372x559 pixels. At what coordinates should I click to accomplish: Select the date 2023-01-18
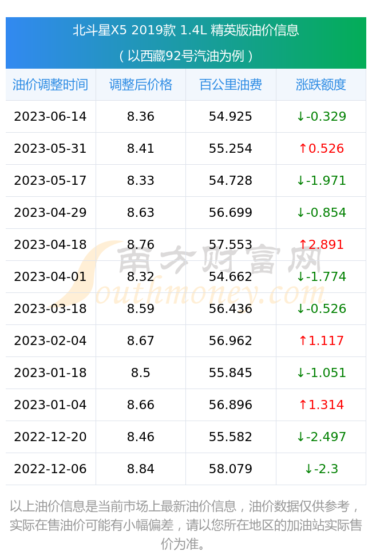50,373
